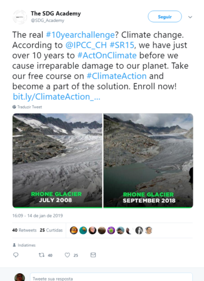Open The SDG Academy profile avatar
This screenshot has height=281, width=204.
(20, 17)
